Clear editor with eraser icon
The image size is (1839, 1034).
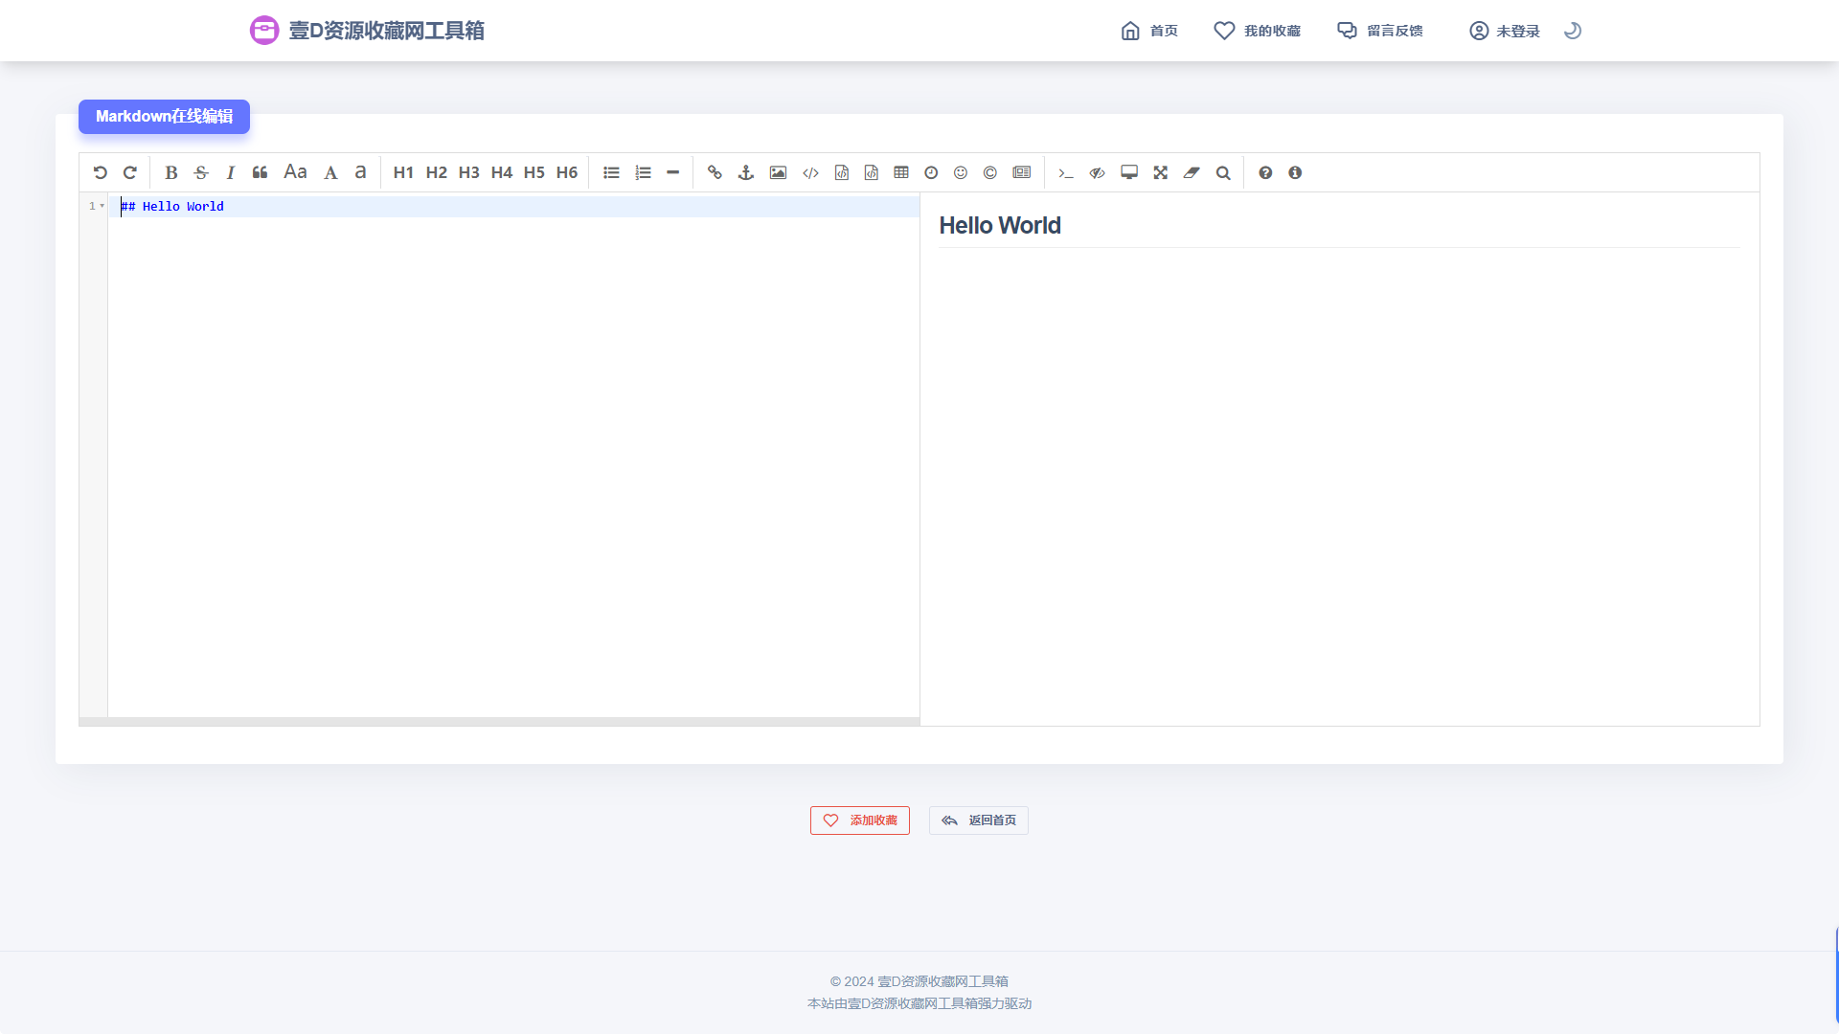point(1192,172)
